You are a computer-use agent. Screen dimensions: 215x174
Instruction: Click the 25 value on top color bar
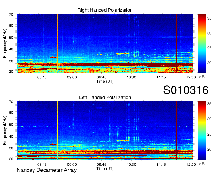(x=209, y=48)
